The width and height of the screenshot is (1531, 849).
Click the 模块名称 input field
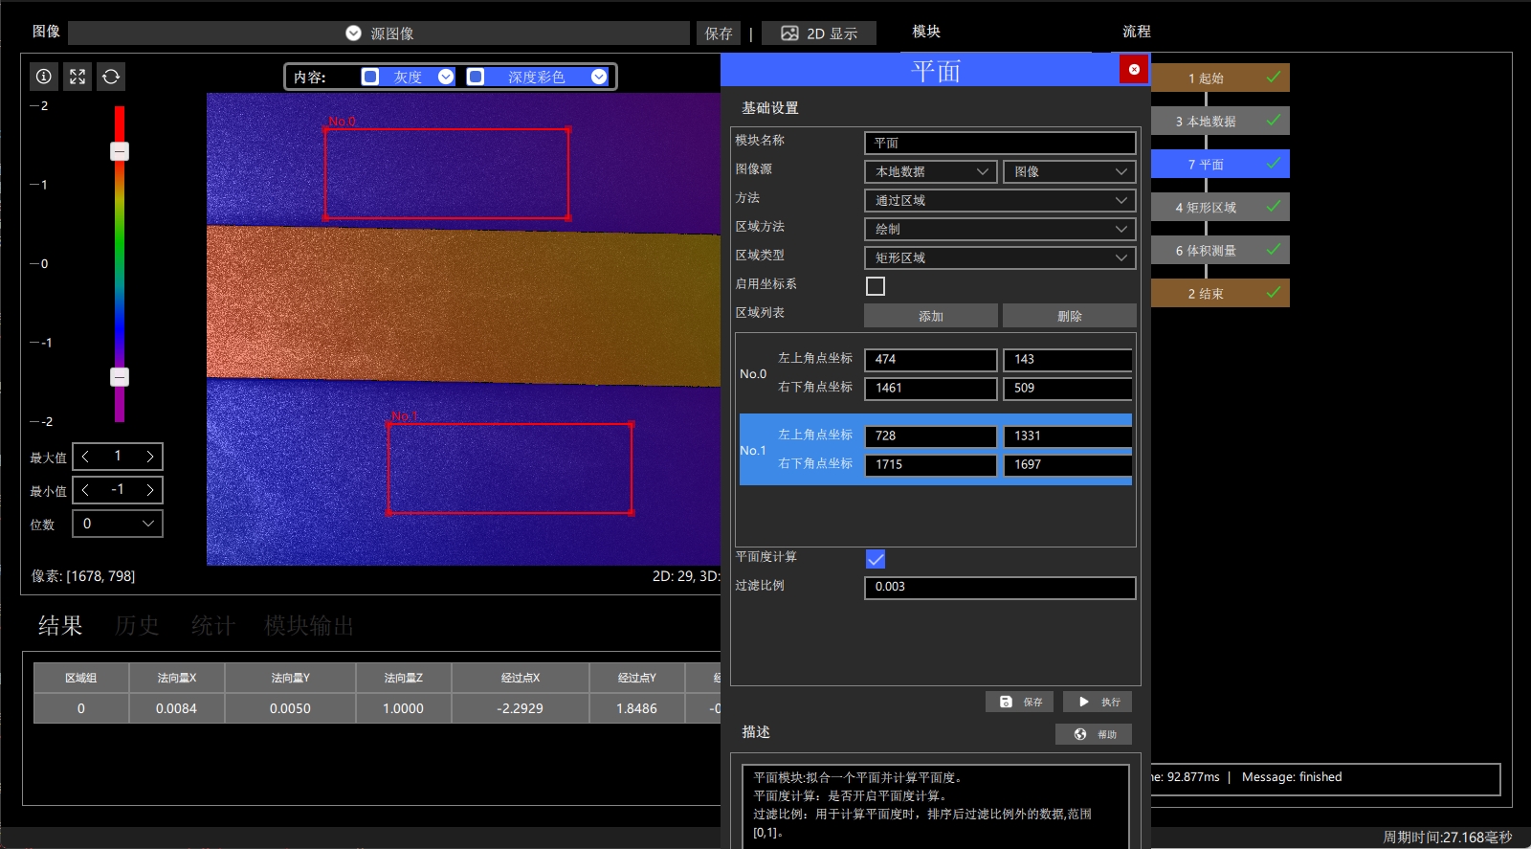[1000, 143]
